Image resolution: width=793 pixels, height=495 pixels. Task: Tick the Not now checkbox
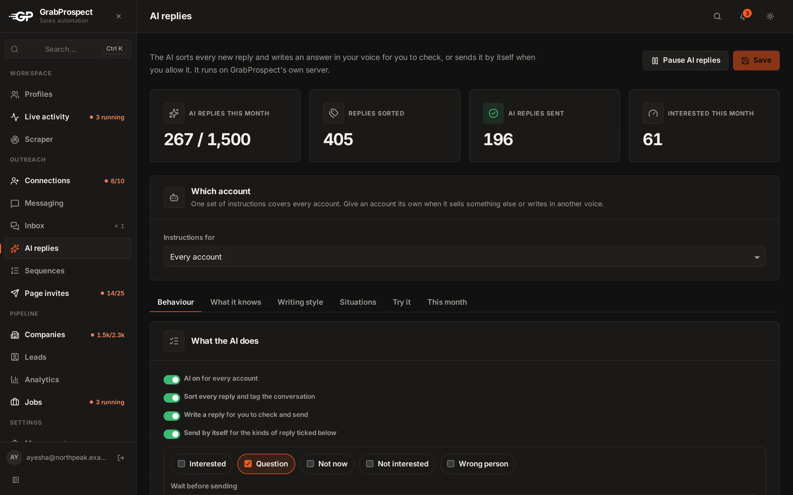click(310, 464)
